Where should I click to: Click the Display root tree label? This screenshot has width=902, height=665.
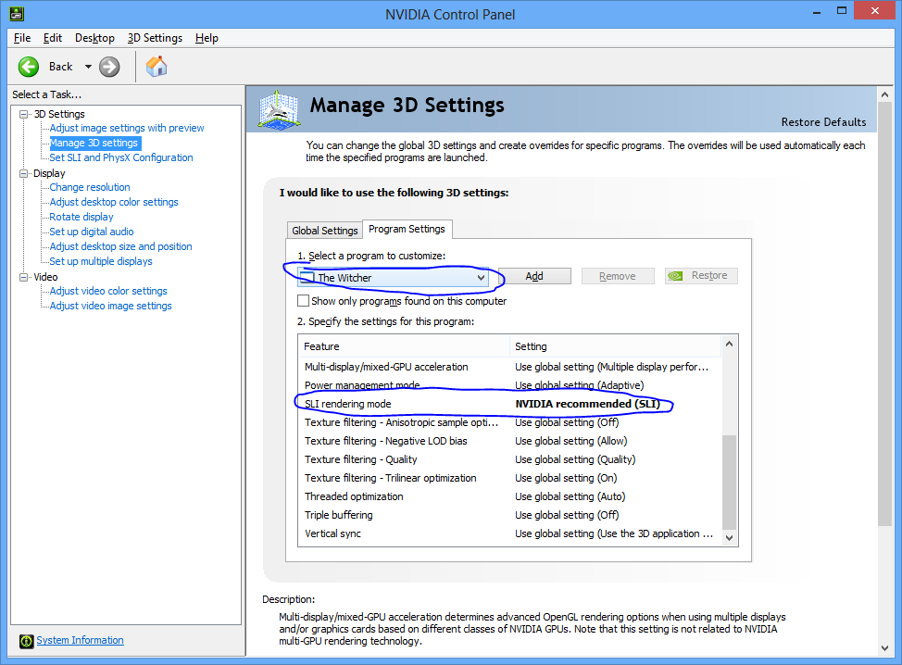pos(49,173)
